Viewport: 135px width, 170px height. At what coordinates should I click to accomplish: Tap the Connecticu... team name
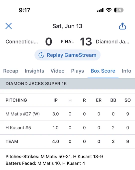[22, 42]
